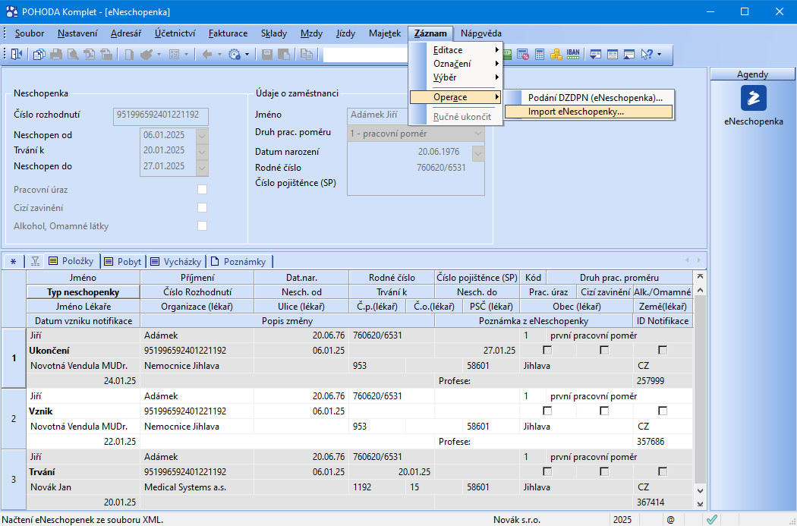Open the calculator toolbar icon

540,54
